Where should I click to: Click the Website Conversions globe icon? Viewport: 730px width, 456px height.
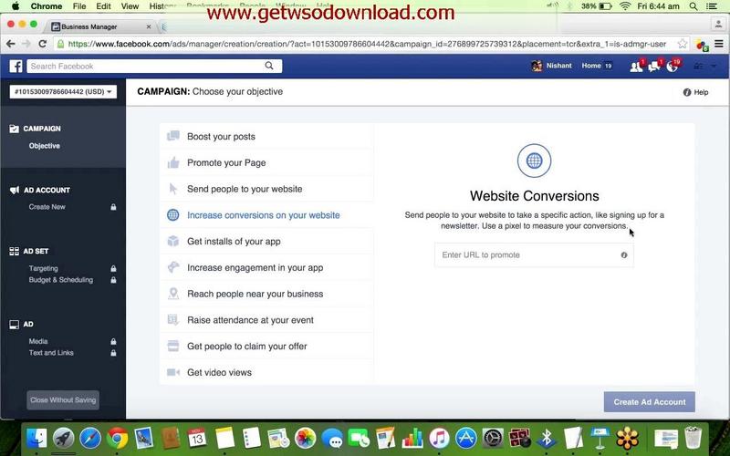click(x=534, y=161)
